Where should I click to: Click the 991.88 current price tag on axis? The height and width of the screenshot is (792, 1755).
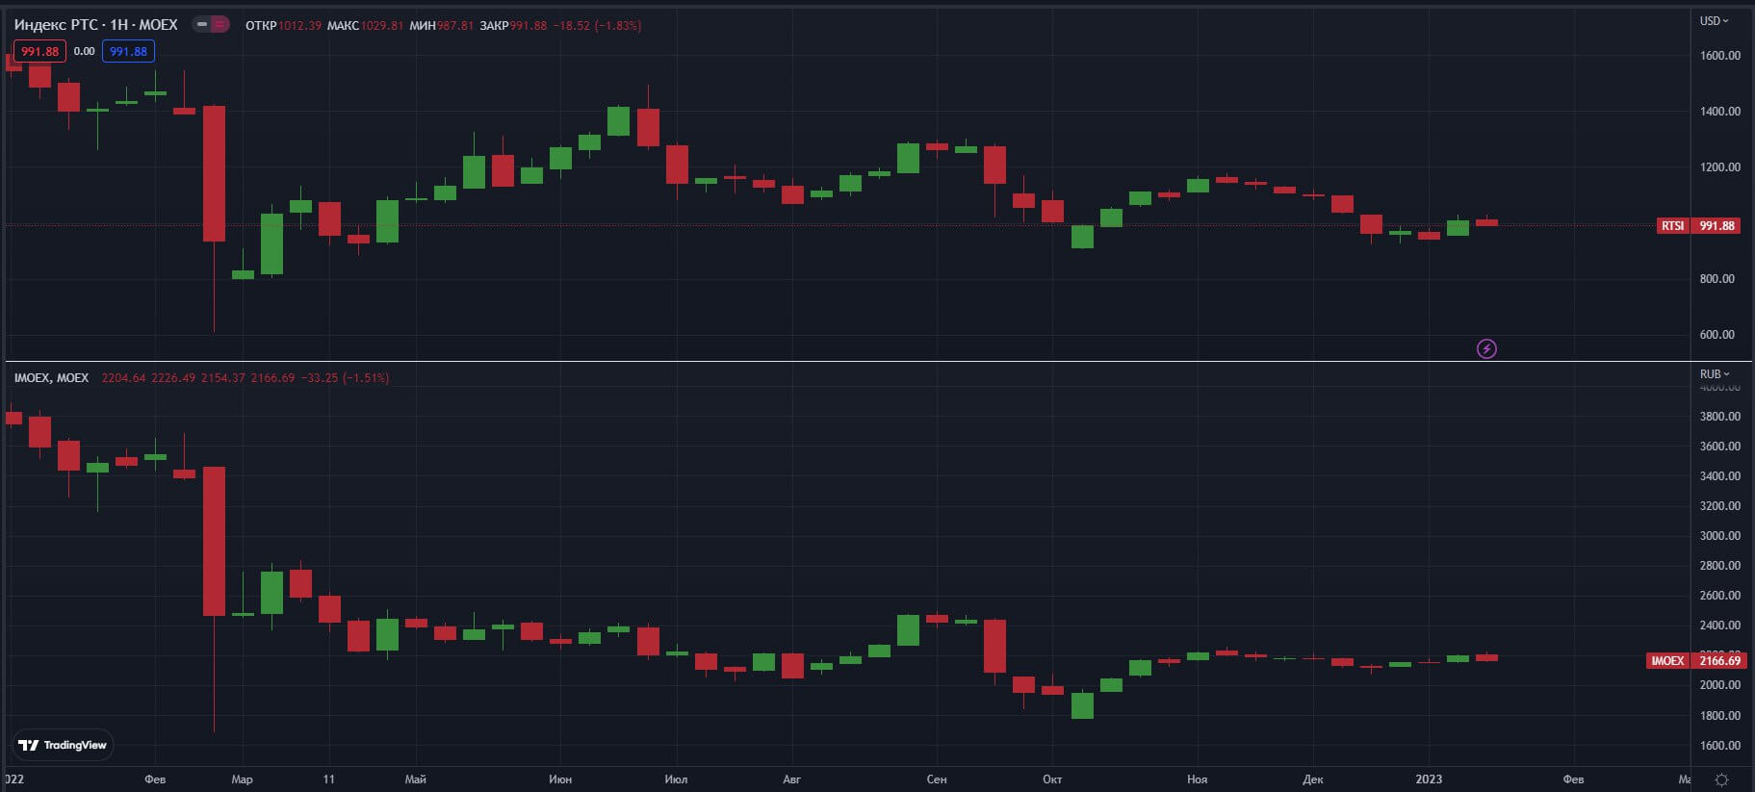[x=1716, y=225]
